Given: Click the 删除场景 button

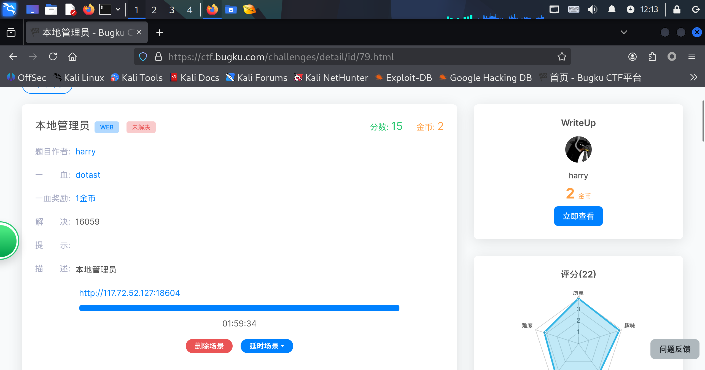Looking at the screenshot, I should (x=209, y=346).
